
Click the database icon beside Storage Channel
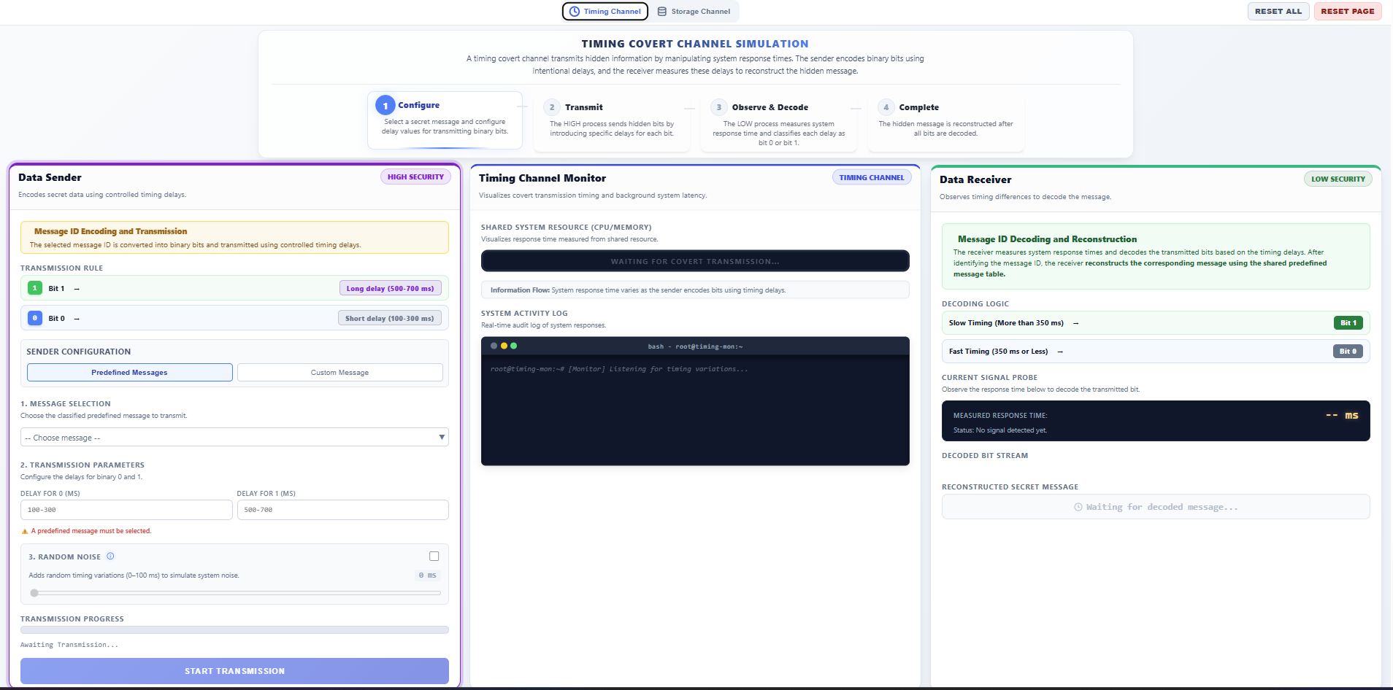coord(662,12)
